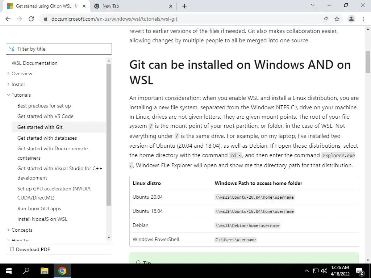Click the sidebar scroll down arrow
The image size is (371, 278).
[109, 237]
